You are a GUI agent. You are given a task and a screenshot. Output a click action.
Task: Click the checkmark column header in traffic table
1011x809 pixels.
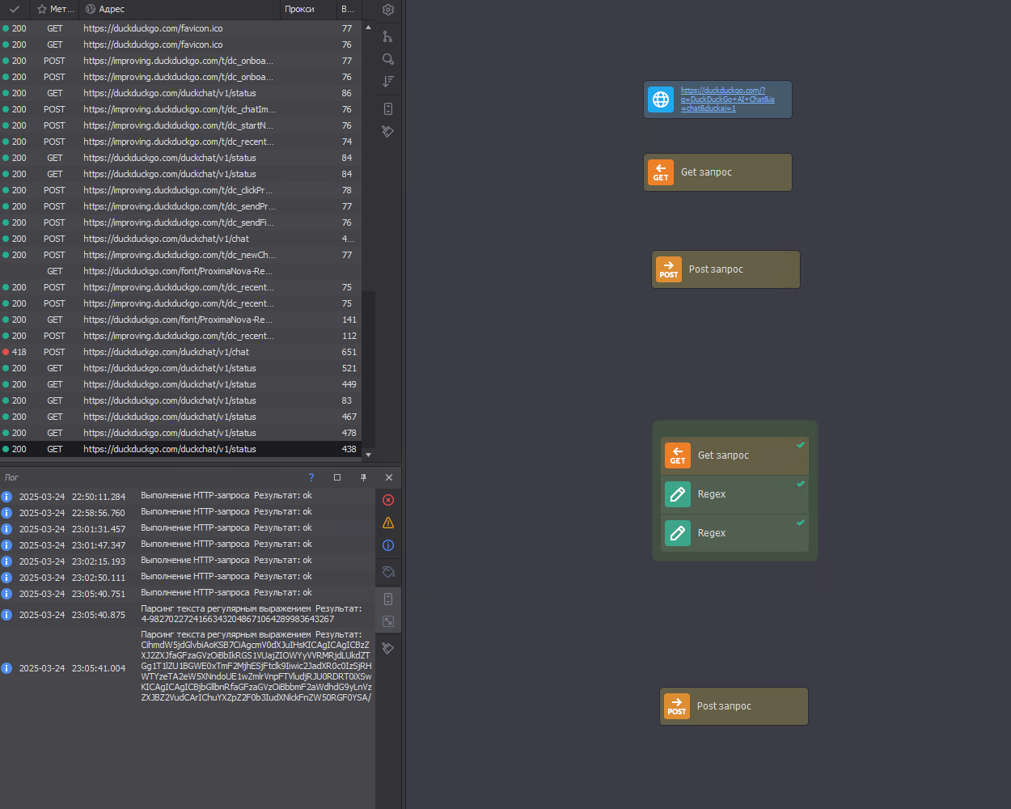pos(15,10)
